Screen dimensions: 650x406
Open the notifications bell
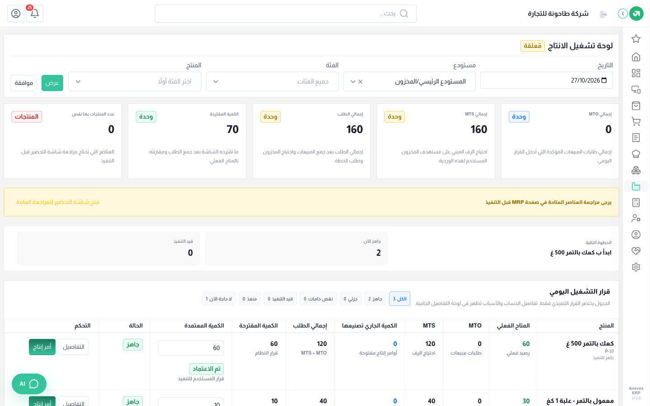pyautogui.click(x=35, y=14)
